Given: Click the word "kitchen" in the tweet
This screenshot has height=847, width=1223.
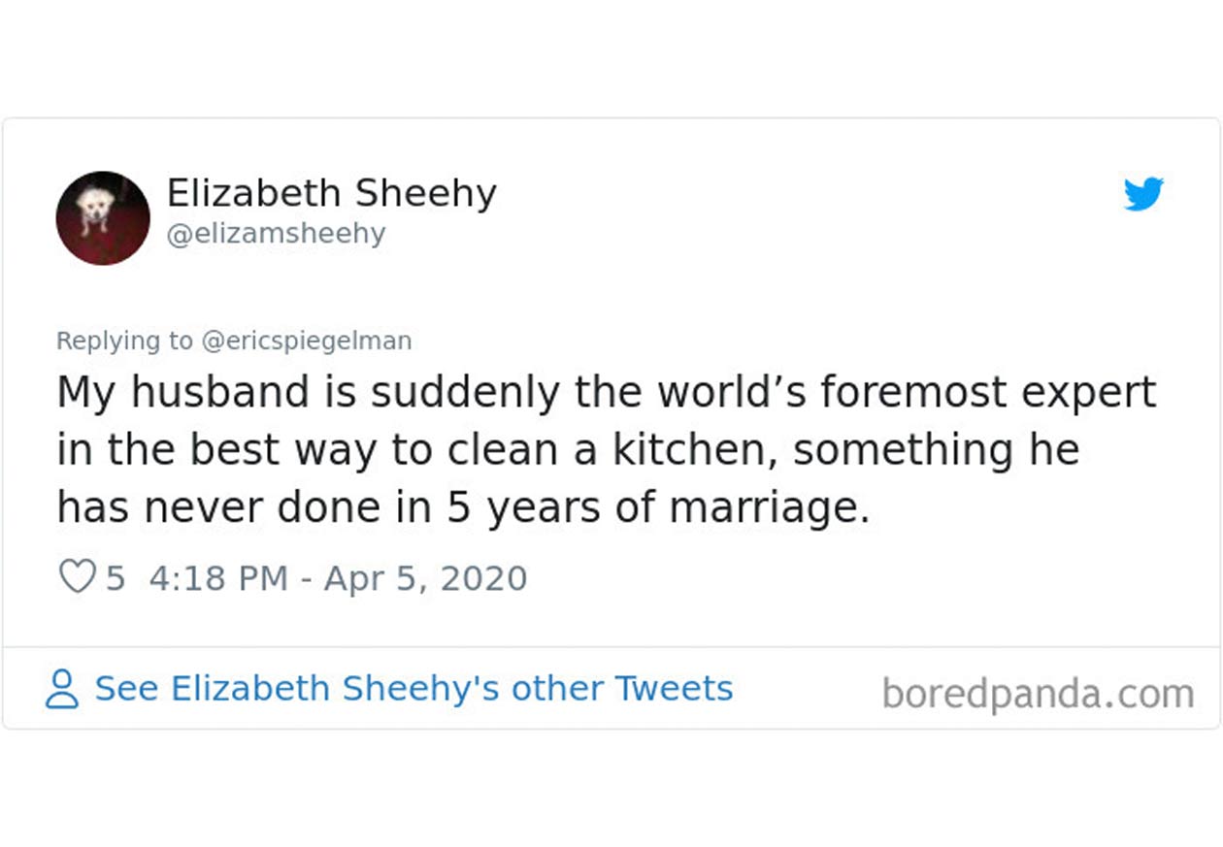Looking at the screenshot, I should point(707,450).
